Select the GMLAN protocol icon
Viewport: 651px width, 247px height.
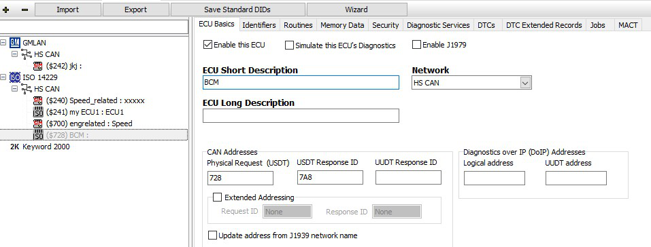tap(15, 42)
